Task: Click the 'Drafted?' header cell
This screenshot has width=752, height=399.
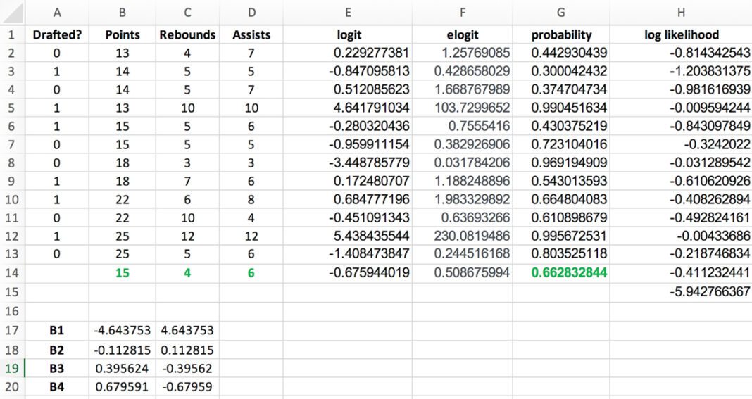Action: click(56, 34)
